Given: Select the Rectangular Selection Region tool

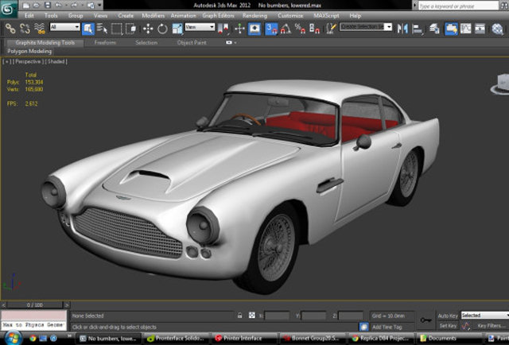Looking at the screenshot, I should tap(116, 28).
